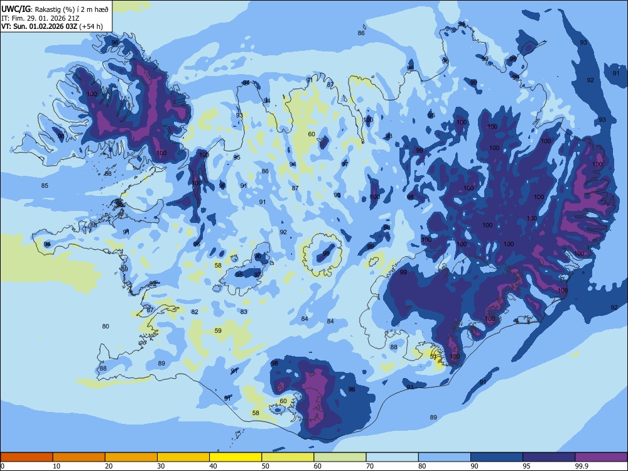Click the medium blue 80–90 legend swatch
This screenshot has height=471, width=628.
click(x=445, y=457)
